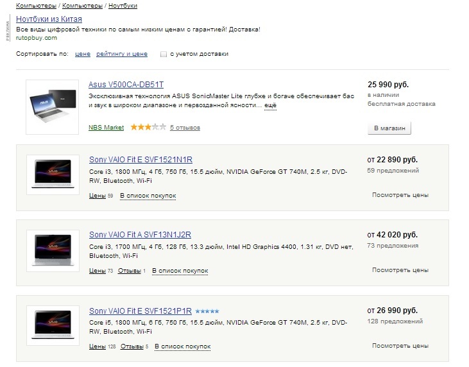Read the '5 отзывов' for NBS Market

coord(185,128)
